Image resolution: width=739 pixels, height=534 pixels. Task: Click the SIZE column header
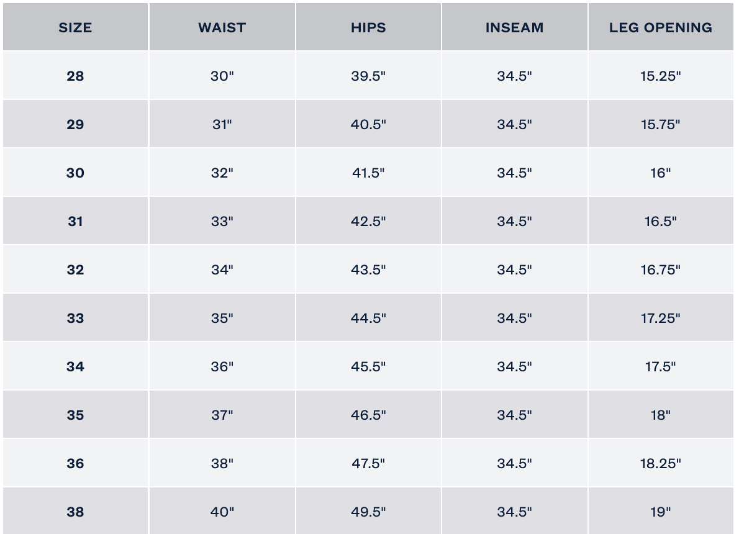click(x=75, y=28)
